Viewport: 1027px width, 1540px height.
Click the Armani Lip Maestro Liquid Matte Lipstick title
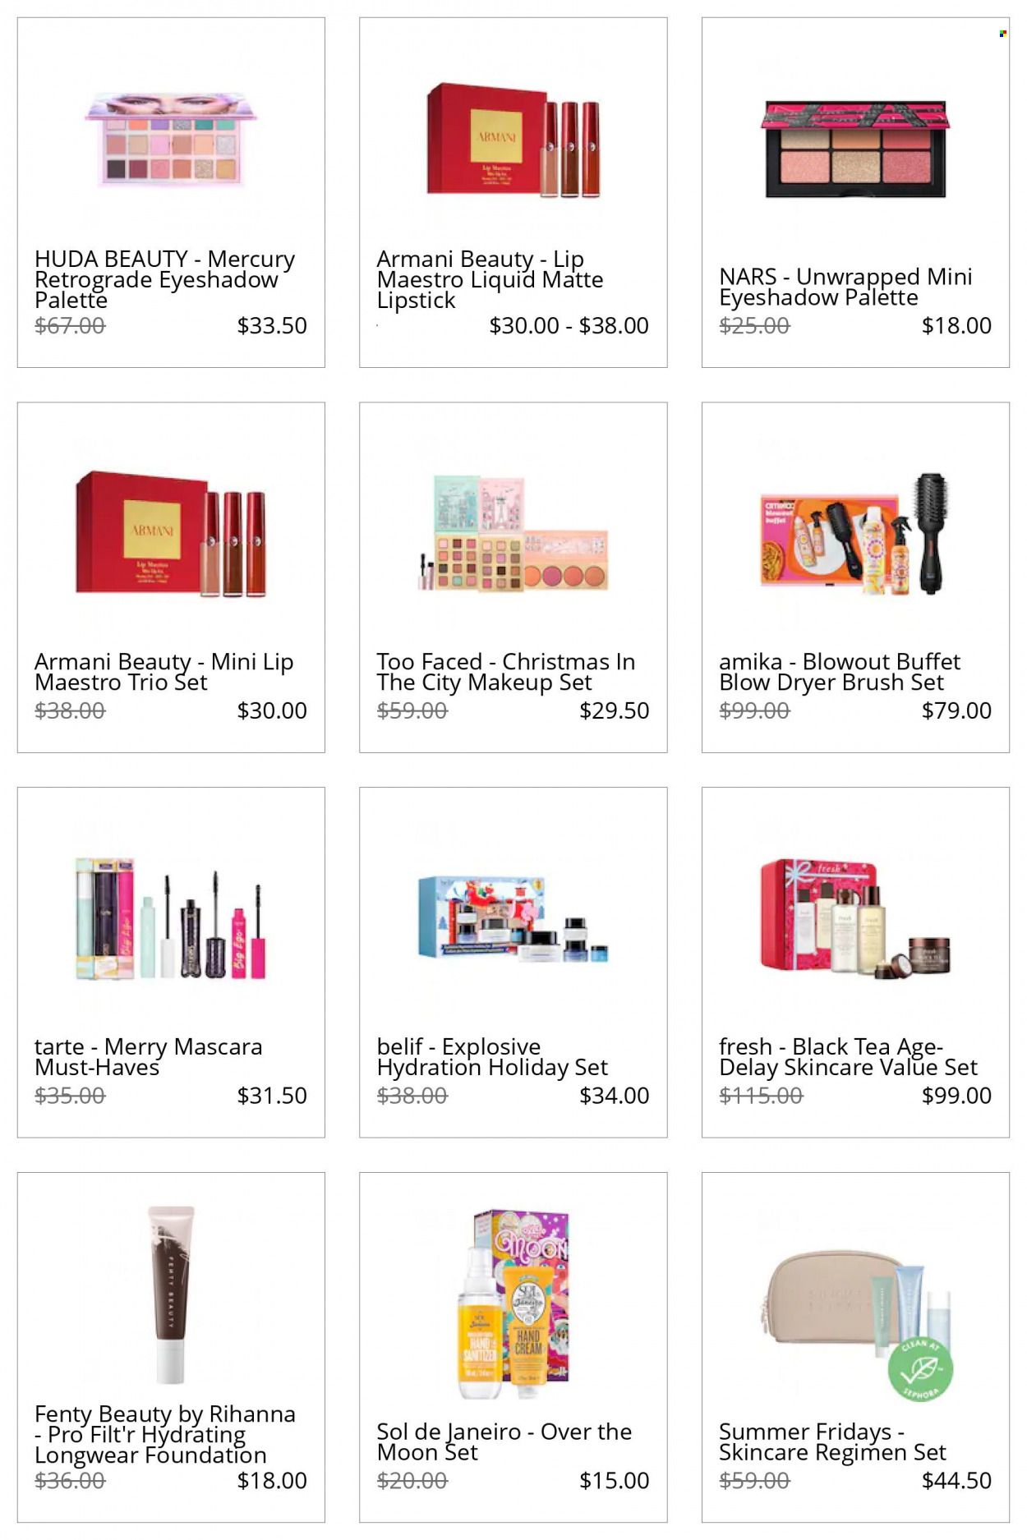pos(490,280)
